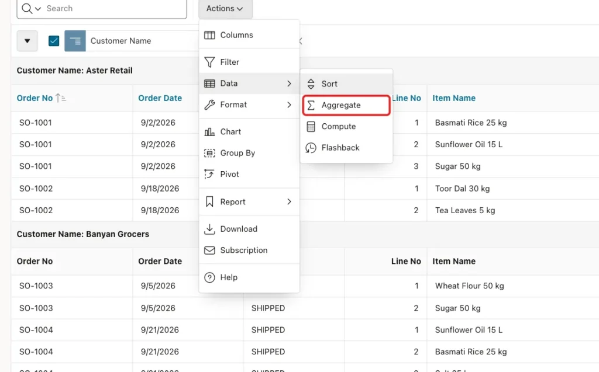The width and height of the screenshot is (599, 372).
Task: Expand the Format submenu arrow
Action: pyautogui.click(x=289, y=105)
